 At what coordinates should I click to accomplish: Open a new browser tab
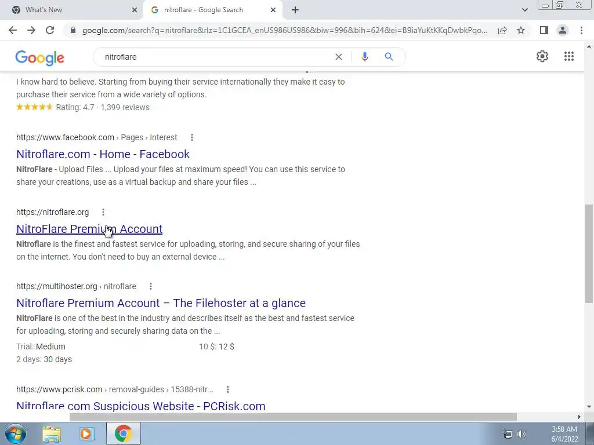pos(295,10)
